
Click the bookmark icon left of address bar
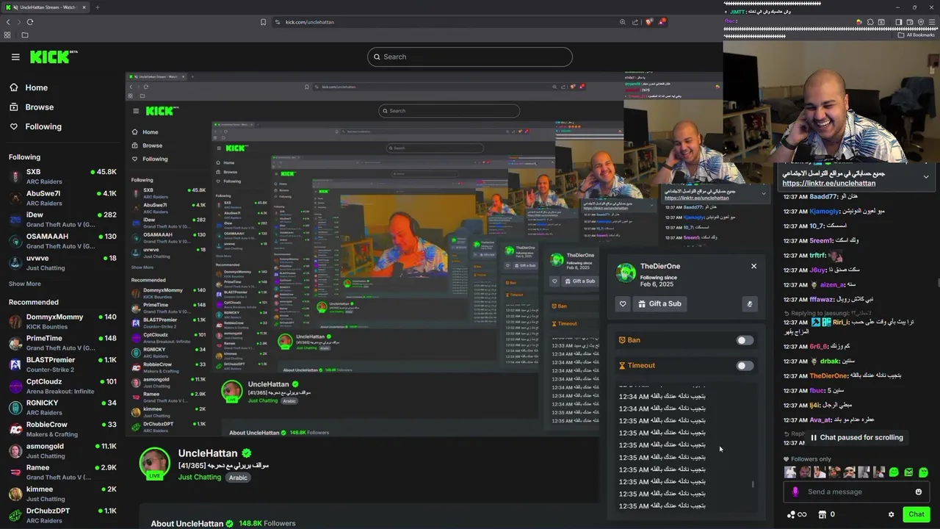pos(263,22)
